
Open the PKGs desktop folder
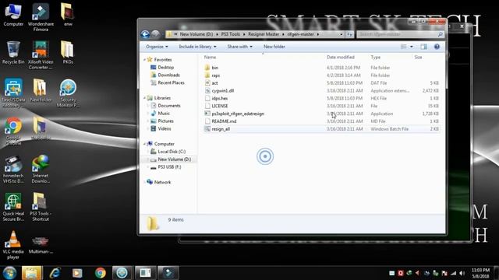[68, 53]
